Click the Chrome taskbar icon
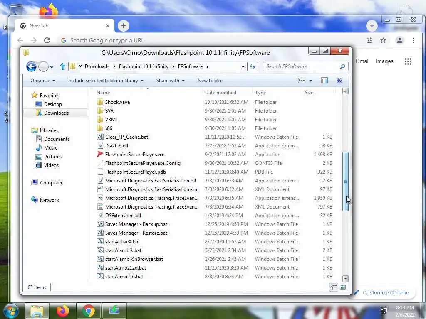 coord(89,311)
